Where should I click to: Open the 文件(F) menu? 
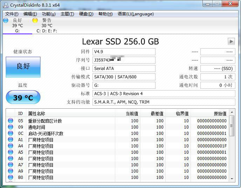12,14
